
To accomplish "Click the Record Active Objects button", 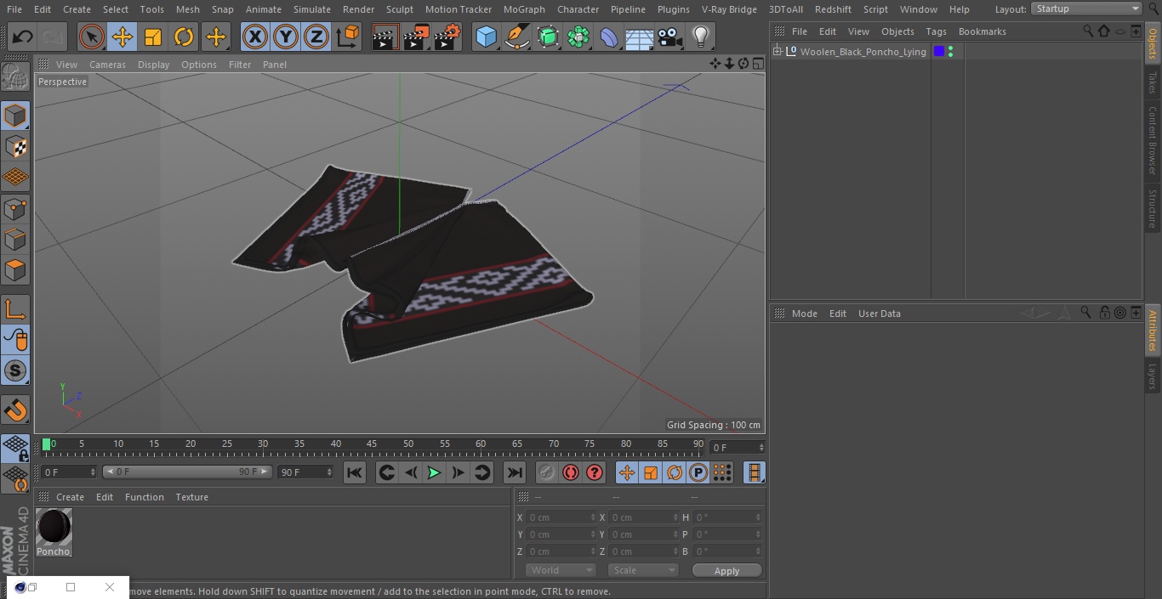I will [547, 472].
